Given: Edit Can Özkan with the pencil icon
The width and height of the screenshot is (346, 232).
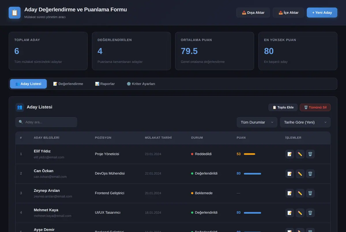Looking at the screenshot, I should click(x=300, y=174).
